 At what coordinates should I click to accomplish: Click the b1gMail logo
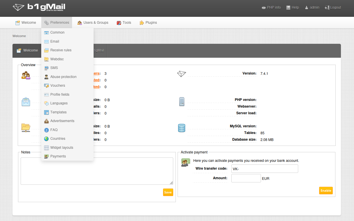point(39,8)
